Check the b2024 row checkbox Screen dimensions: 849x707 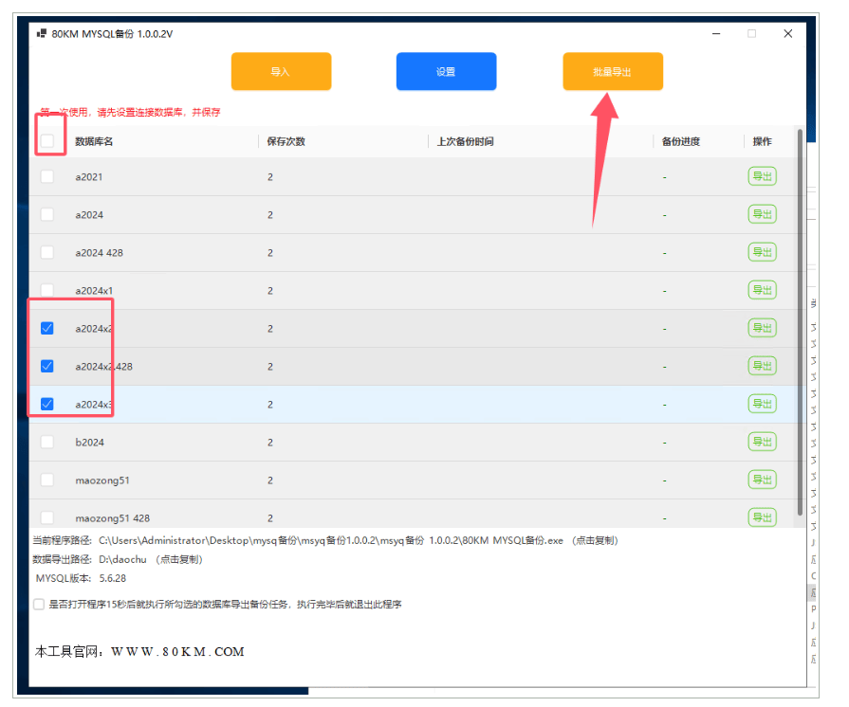47,442
